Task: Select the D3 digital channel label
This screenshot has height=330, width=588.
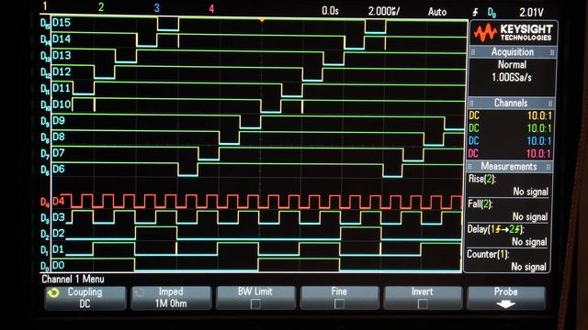Action: coord(59,217)
